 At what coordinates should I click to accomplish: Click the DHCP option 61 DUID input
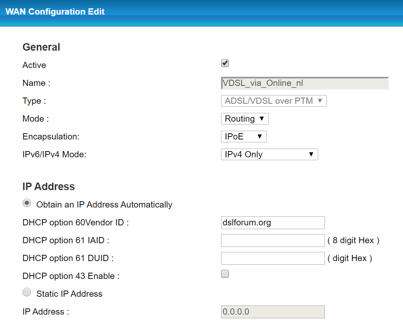(x=273, y=258)
